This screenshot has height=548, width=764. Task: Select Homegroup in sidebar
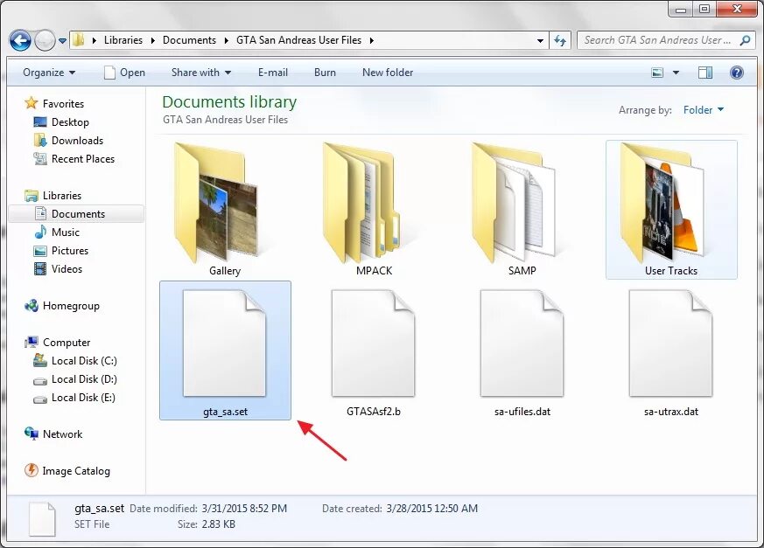coord(62,306)
